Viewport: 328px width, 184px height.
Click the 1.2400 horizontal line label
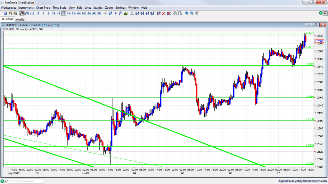[310, 119]
